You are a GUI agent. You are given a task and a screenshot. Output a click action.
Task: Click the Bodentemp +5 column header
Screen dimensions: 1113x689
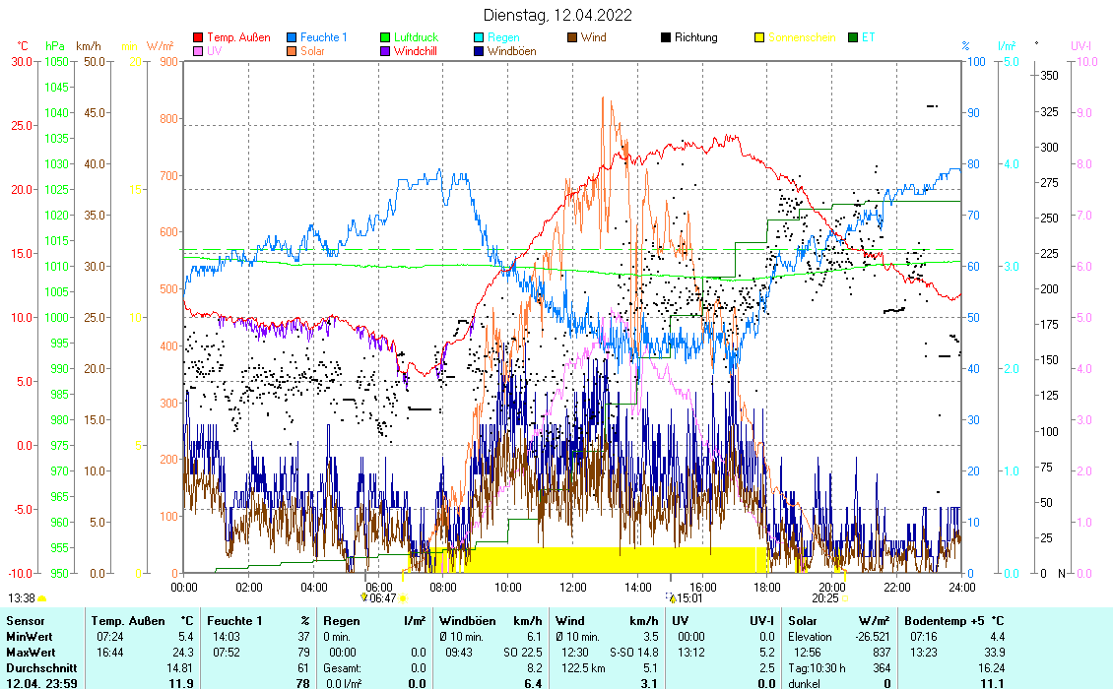(953, 621)
